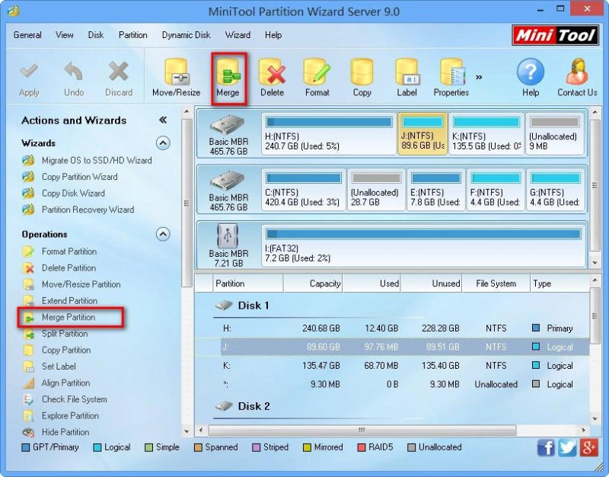Open the Partition menu
Viewport: 609px width, 477px height.
click(x=132, y=35)
